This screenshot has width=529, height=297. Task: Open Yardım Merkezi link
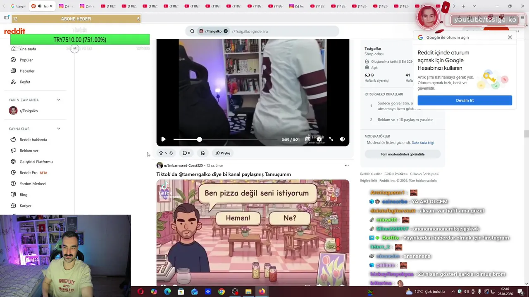[x=33, y=184]
